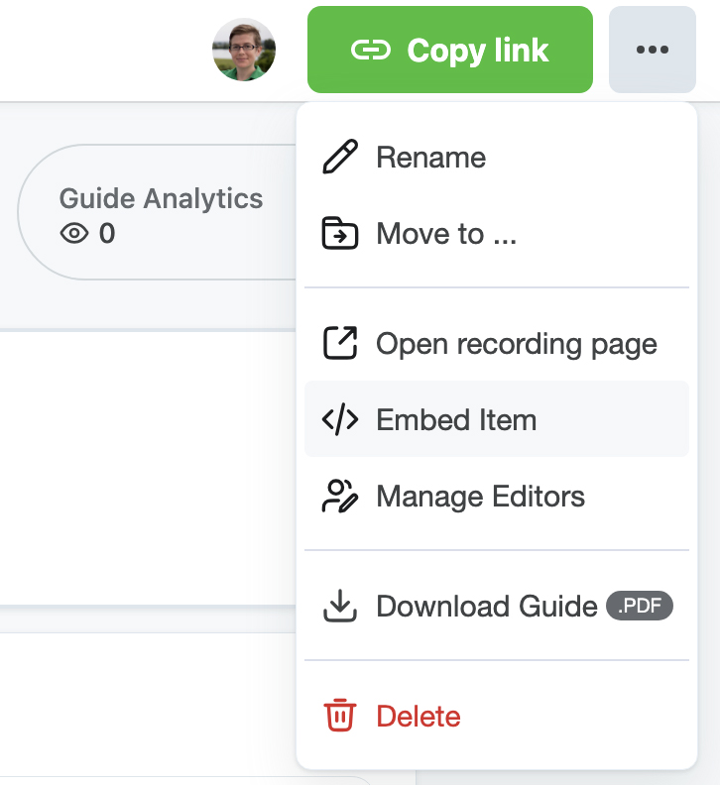
Task: Select Rename from the menu
Action: (430, 158)
